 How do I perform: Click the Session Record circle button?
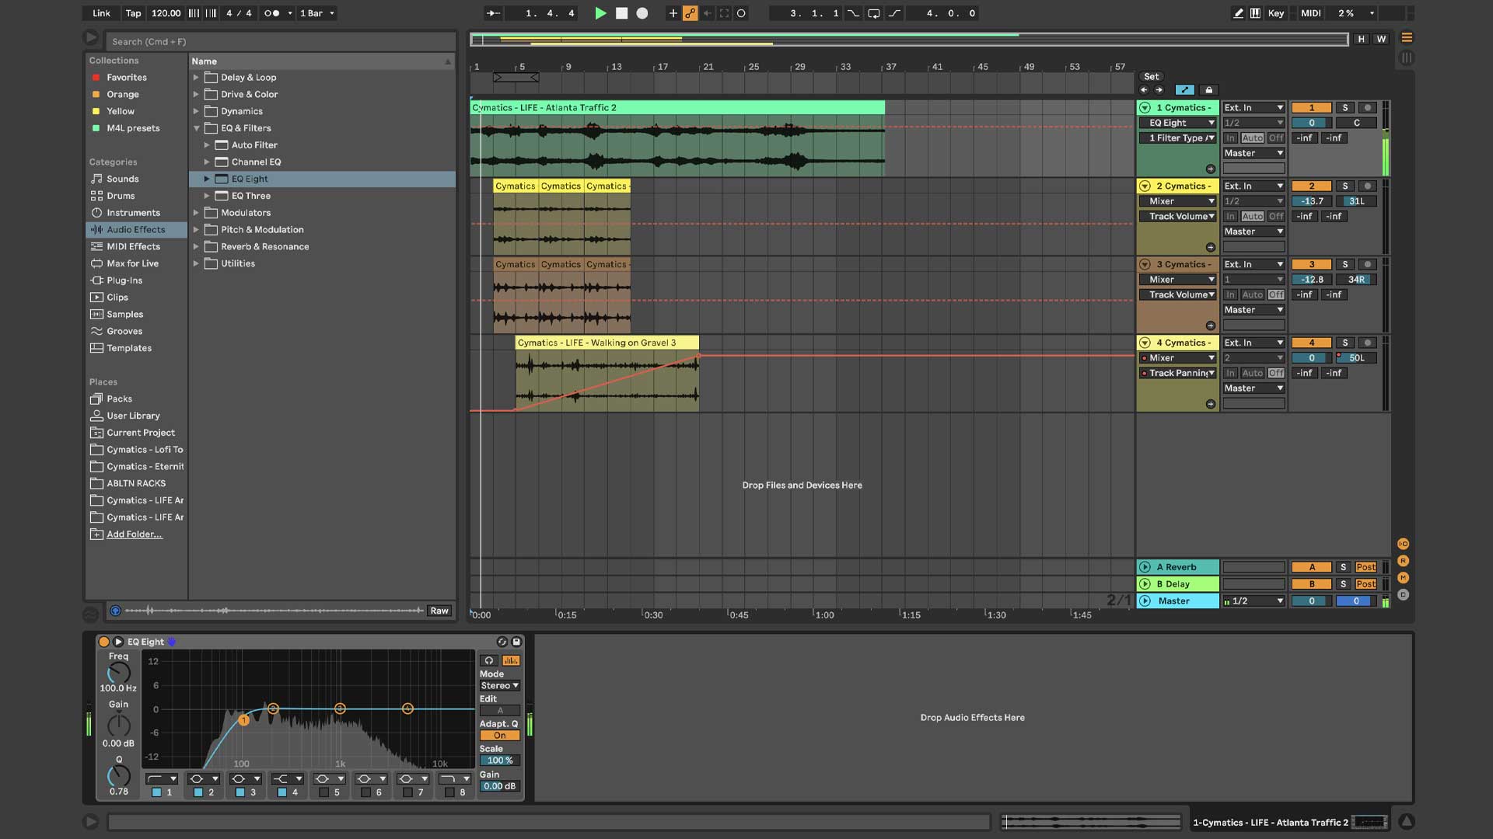pyautogui.click(x=741, y=13)
